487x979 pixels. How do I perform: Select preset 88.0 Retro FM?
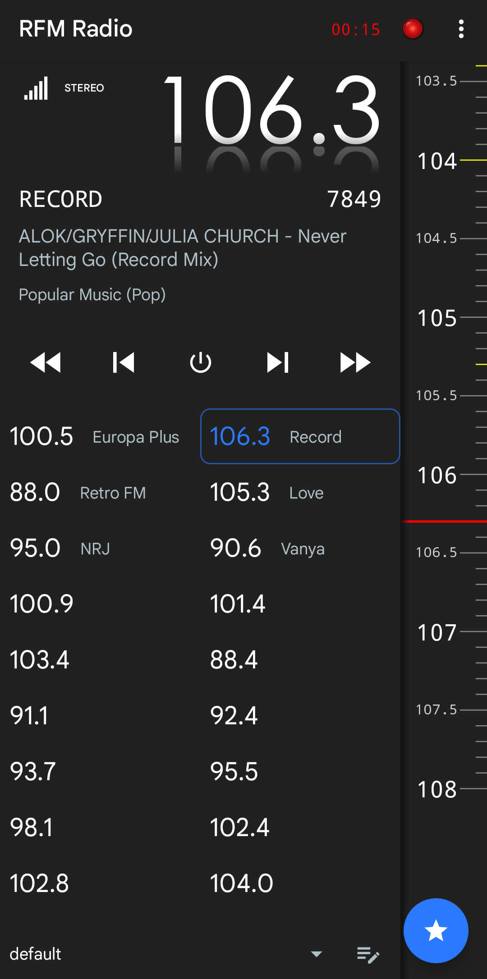(100, 492)
